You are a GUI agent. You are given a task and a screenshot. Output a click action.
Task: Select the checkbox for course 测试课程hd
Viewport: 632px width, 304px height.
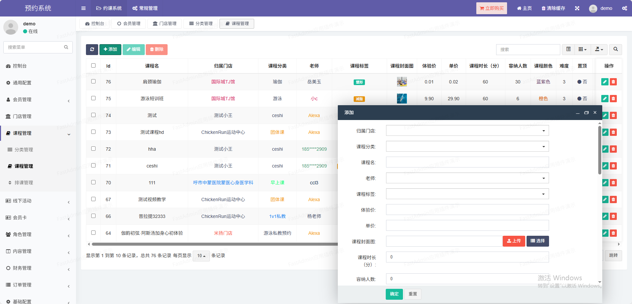pyautogui.click(x=93, y=132)
